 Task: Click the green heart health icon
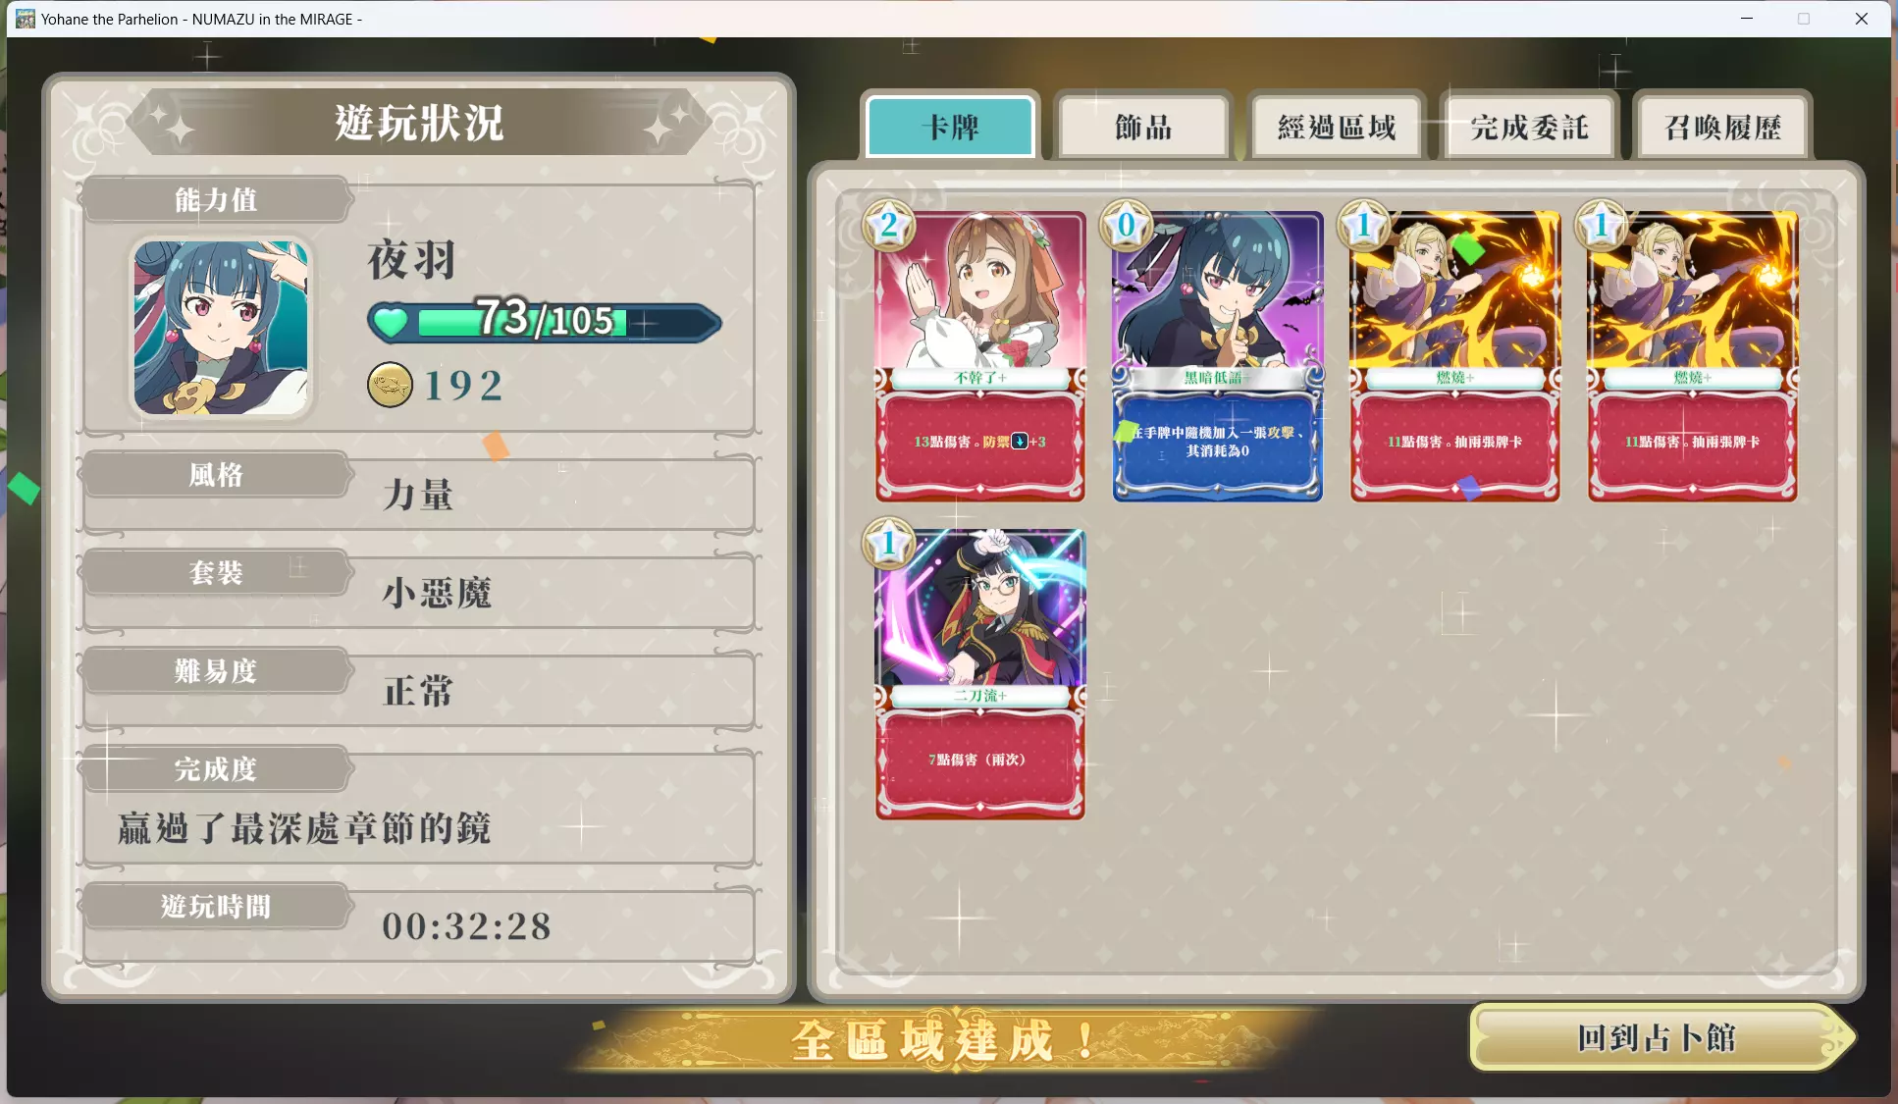[x=391, y=322]
